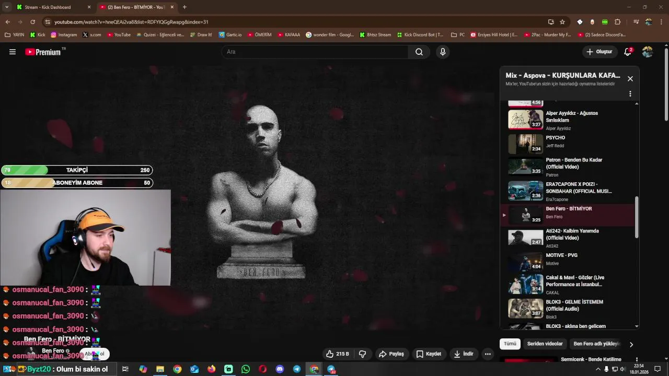Open the Chrome extensions puzzle icon

tap(617, 22)
